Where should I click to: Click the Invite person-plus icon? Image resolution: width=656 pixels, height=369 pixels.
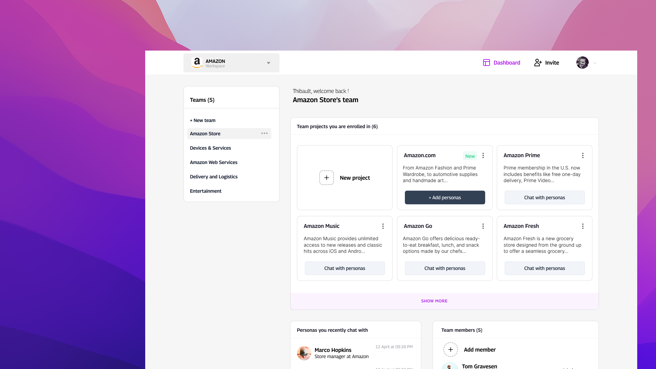538,63
